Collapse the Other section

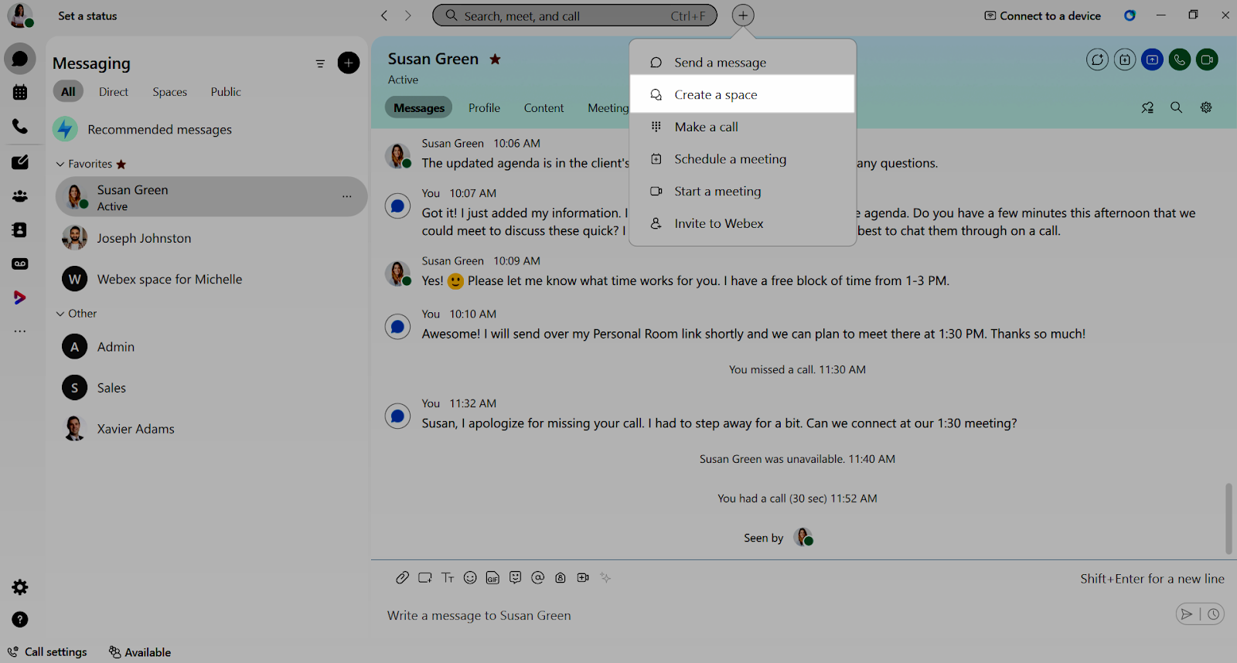point(60,314)
